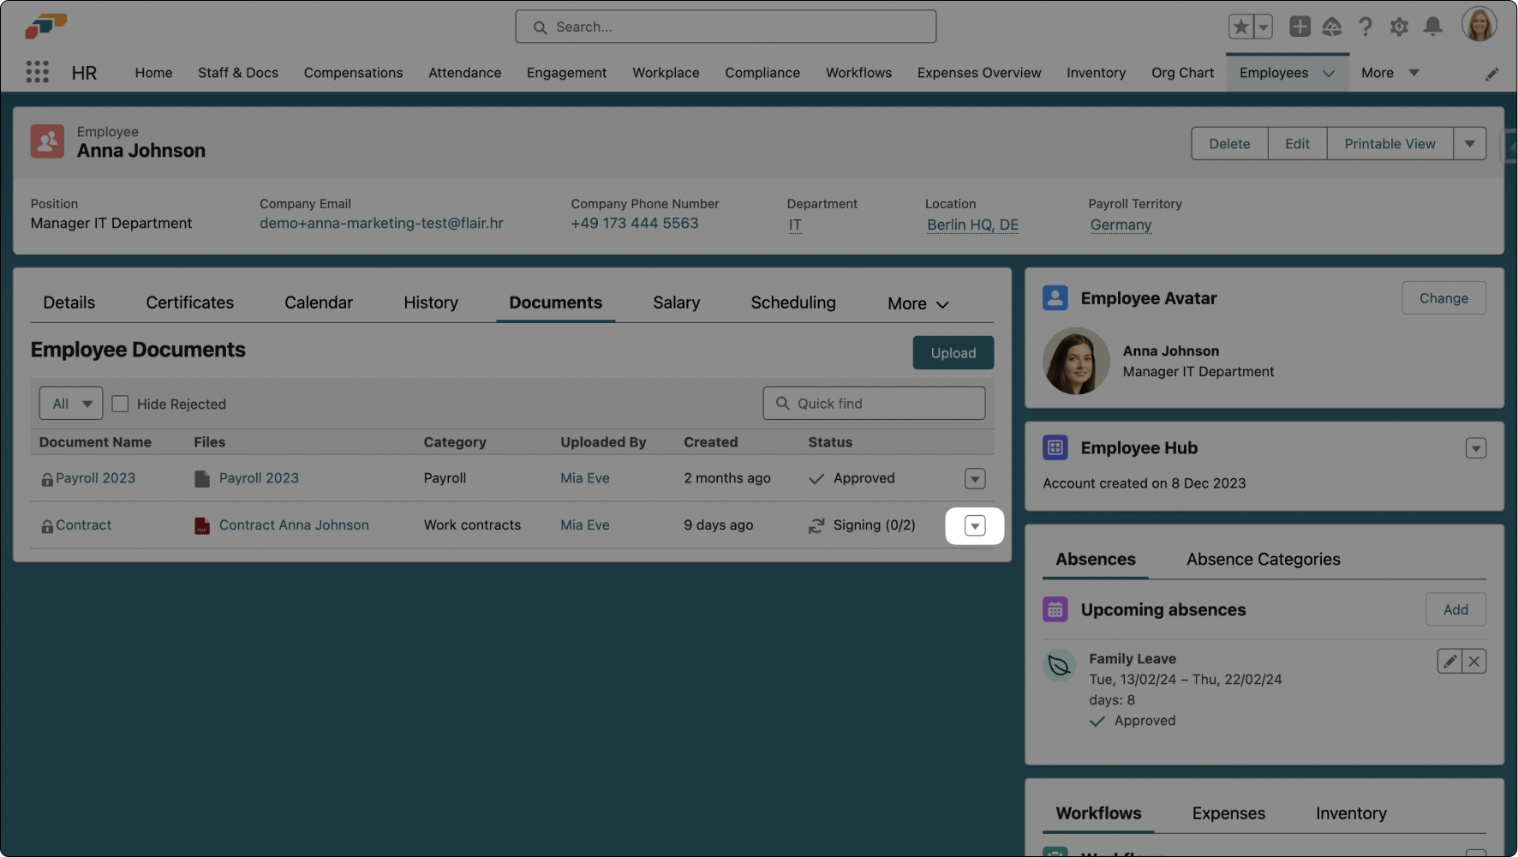Screen dimensions: 1518x857
Task: Expand the Contract row actions dropdown
Action: click(975, 526)
